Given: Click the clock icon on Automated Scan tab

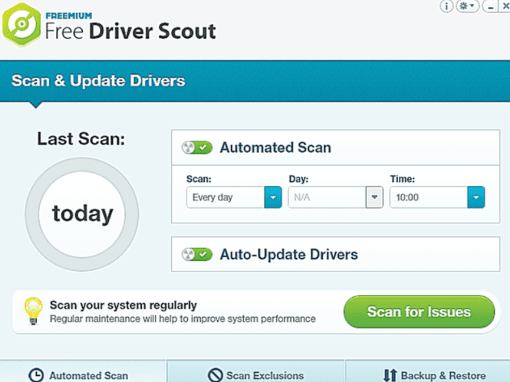Looking at the screenshot, I should 36,375.
